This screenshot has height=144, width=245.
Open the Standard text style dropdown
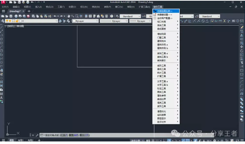click(x=130, y=16)
